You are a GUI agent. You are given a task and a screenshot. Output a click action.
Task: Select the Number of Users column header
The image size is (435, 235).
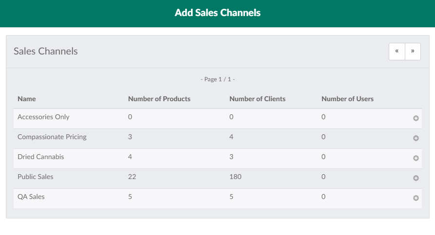point(347,99)
